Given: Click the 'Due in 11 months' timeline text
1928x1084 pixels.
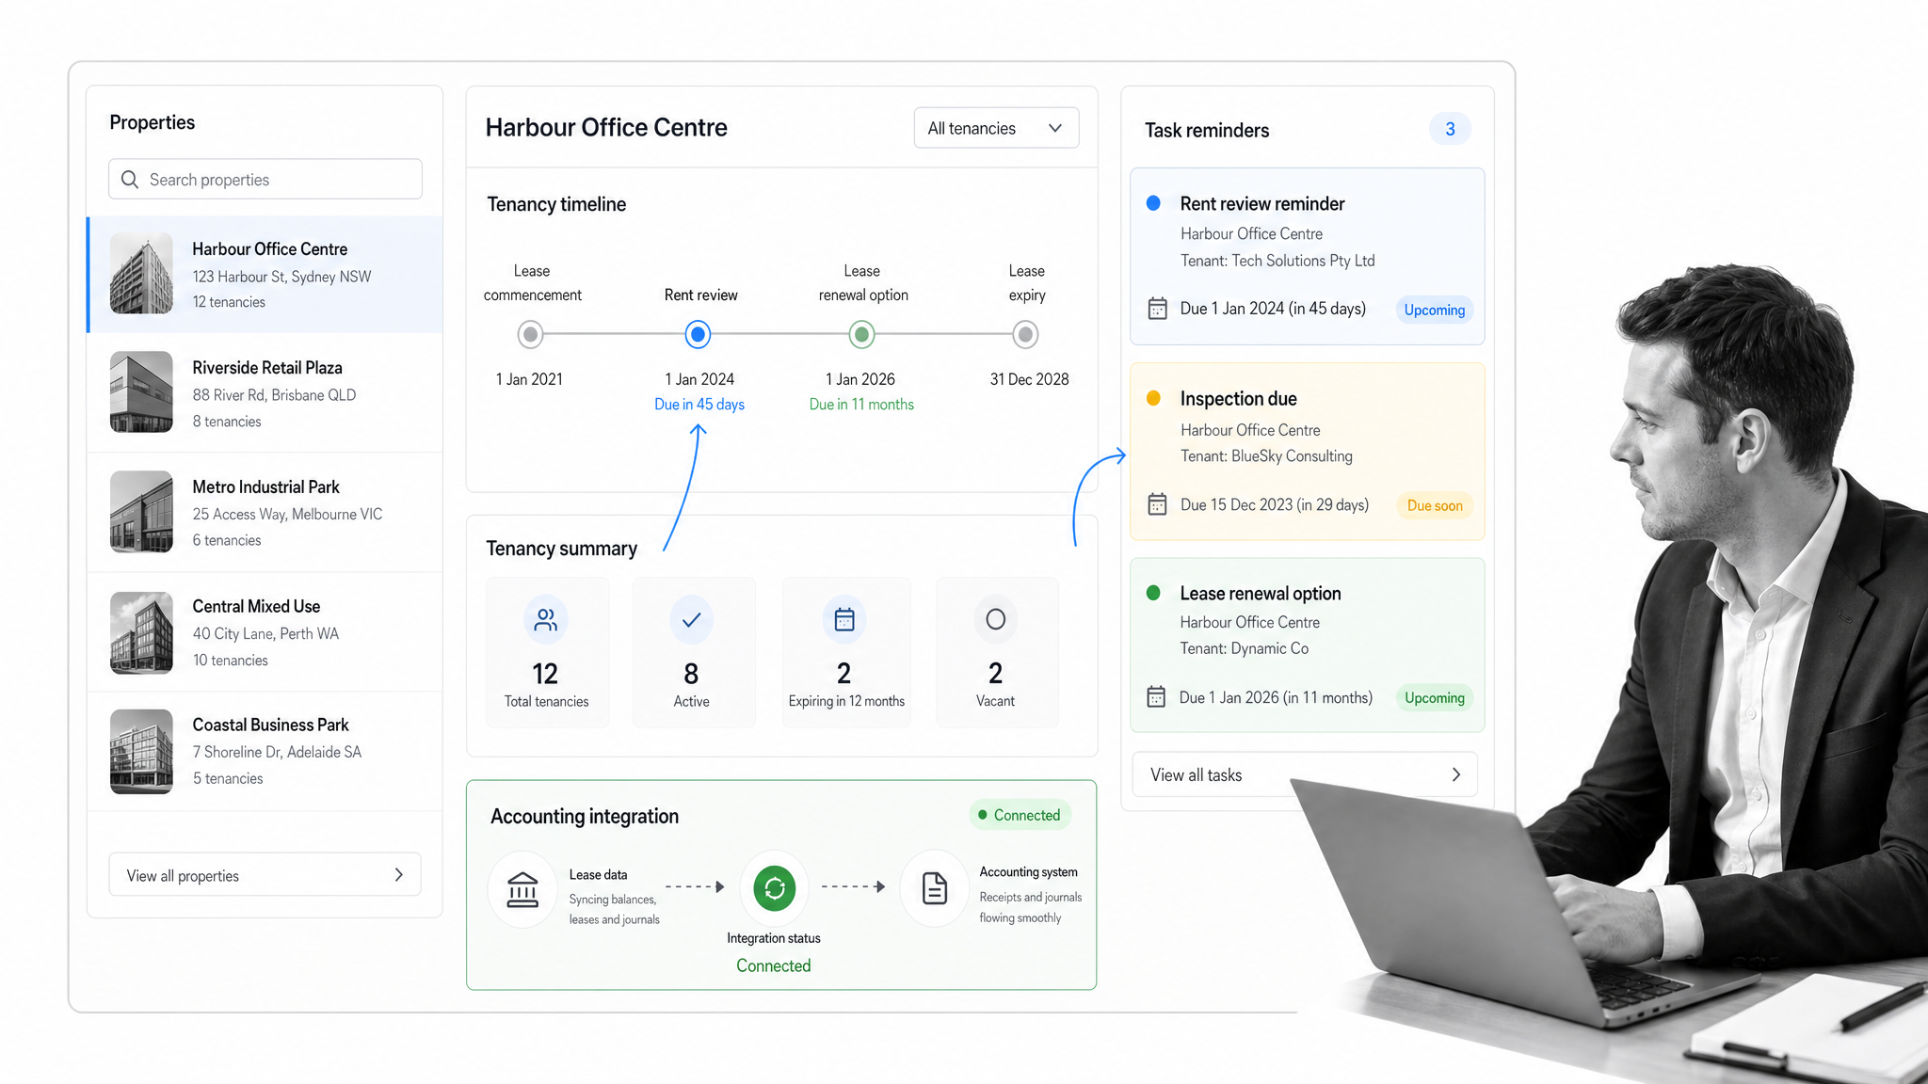Looking at the screenshot, I should 861,405.
